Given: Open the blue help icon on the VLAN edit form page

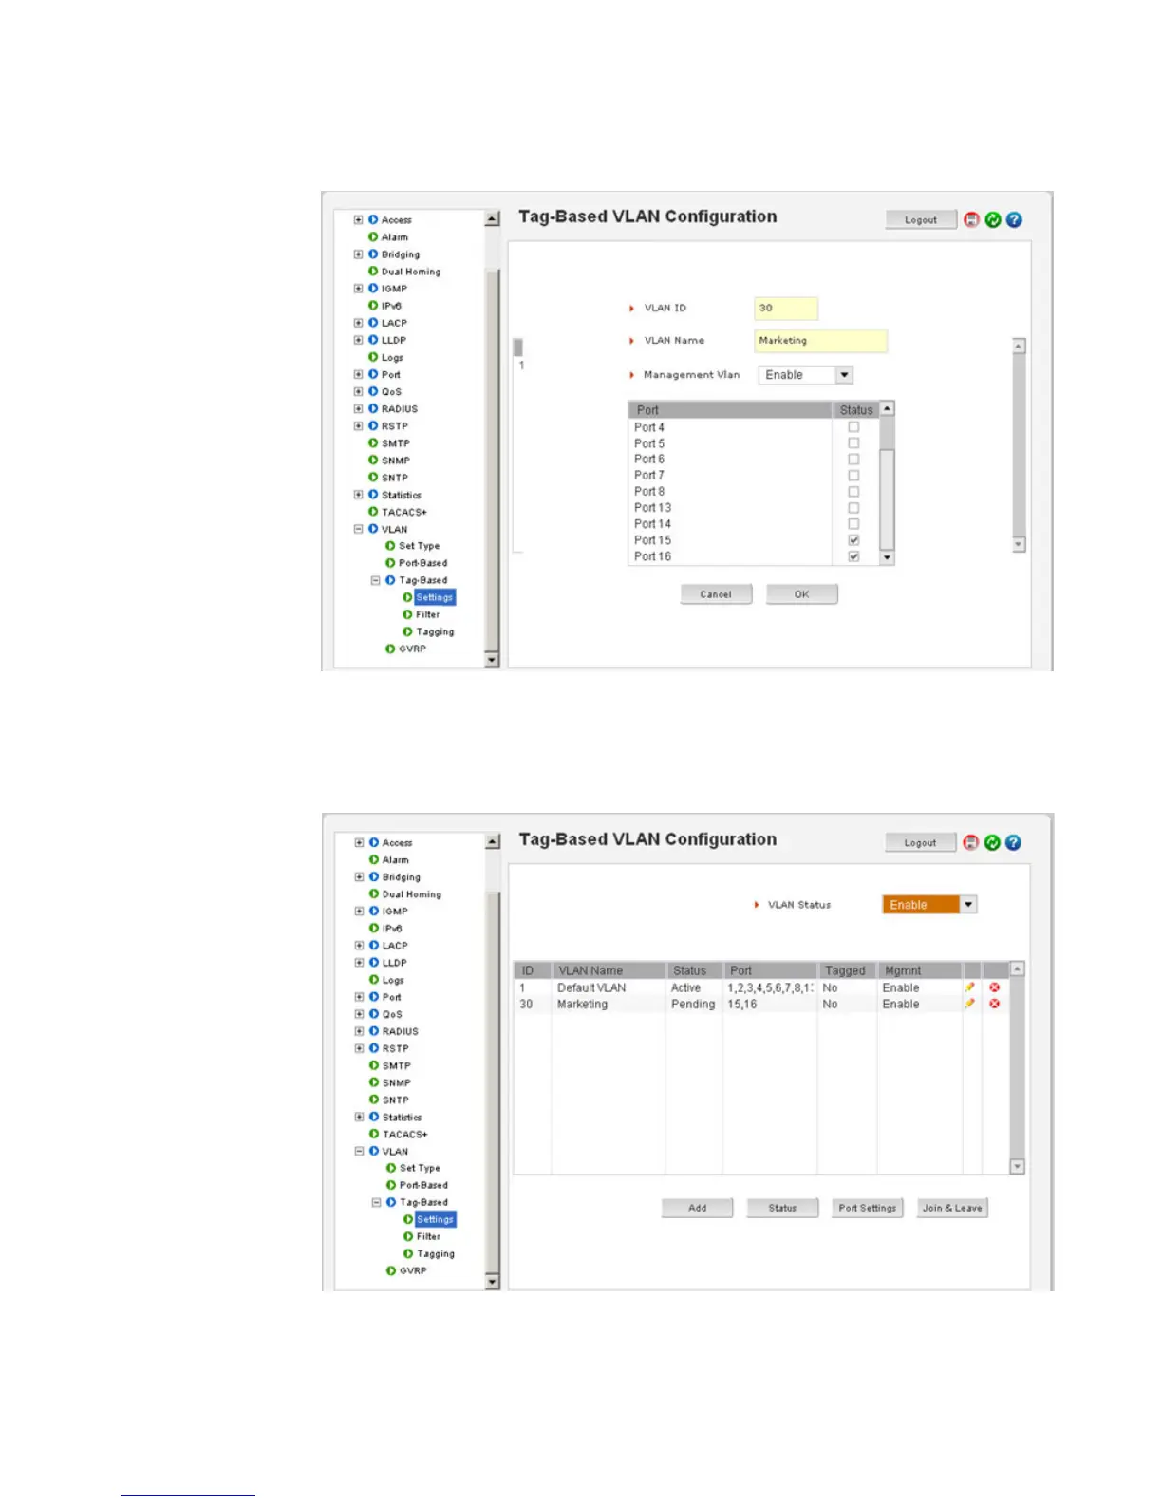Looking at the screenshot, I should [1014, 219].
